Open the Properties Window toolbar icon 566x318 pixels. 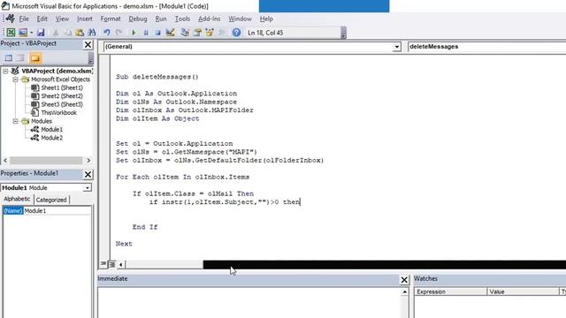[197, 33]
